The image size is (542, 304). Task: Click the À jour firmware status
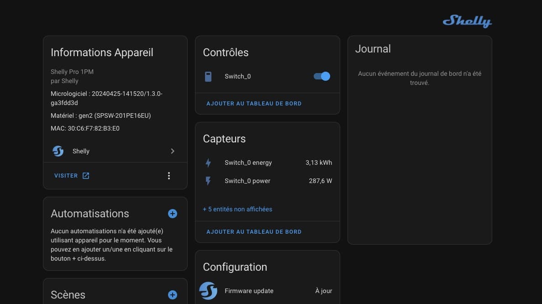click(x=324, y=291)
